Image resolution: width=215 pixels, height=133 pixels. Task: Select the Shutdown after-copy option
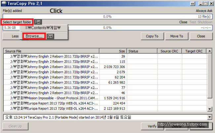205,22
